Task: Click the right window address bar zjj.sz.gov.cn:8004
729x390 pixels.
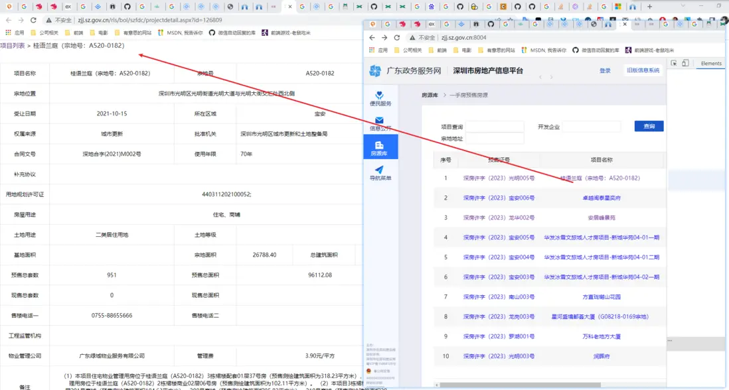Action: tap(463, 38)
